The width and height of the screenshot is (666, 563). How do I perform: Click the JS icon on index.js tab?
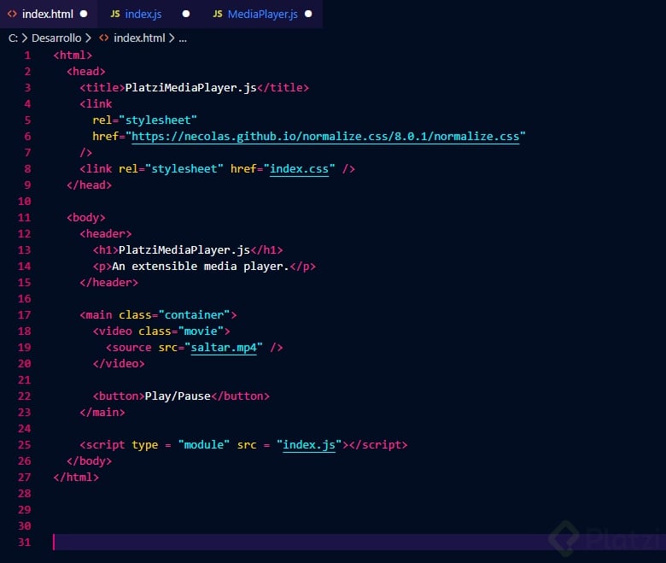(115, 14)
